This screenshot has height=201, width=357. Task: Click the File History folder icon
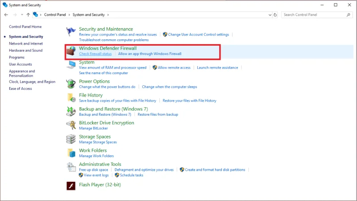71,97
